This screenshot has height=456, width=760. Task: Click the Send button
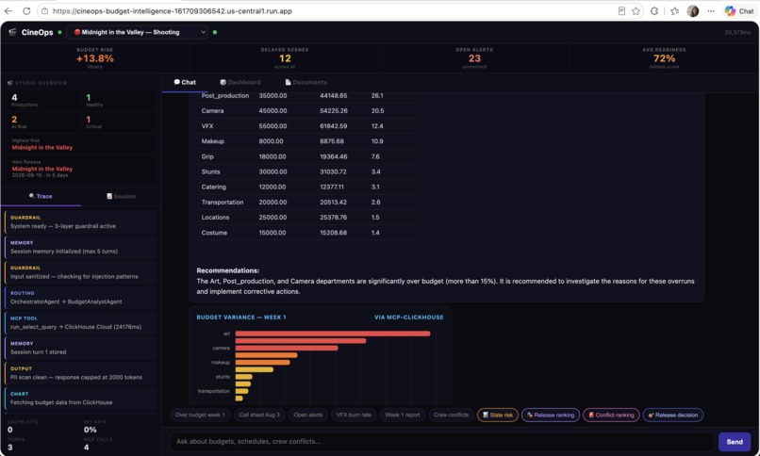coord(735,442)
